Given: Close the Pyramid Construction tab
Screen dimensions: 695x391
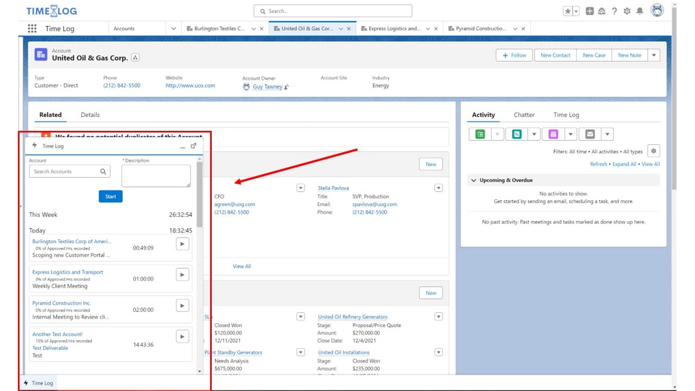Looking at the screenshot, I should coord(523,29).
